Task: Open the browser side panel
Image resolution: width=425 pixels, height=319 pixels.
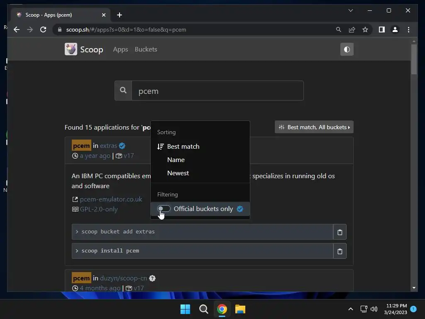Action: pyautogui.click(x=382, y=29)
